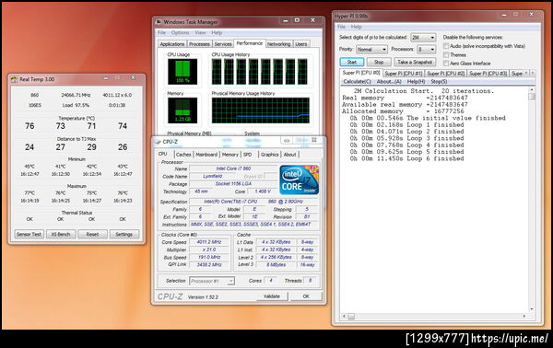Click the Memory usage meter graph
Image resolution: width=553 pixels, height=348 pixels.
click(x=182, y=110)
